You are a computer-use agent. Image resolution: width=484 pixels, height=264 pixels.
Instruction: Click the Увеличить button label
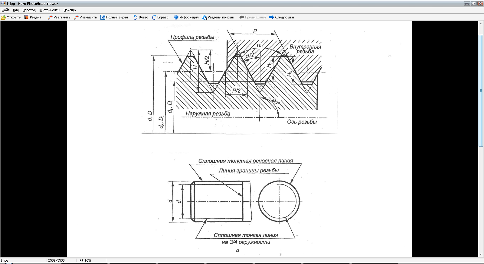pyautogui.click(x=62, y=17)
